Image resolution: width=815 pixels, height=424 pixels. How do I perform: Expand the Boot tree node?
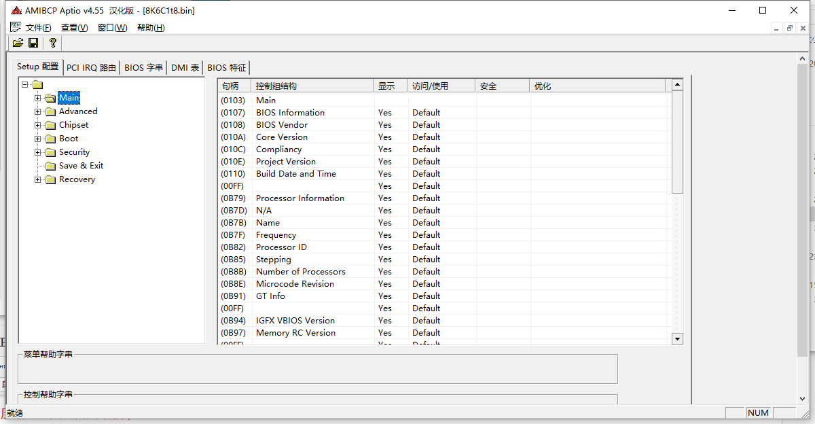[38, 138]
